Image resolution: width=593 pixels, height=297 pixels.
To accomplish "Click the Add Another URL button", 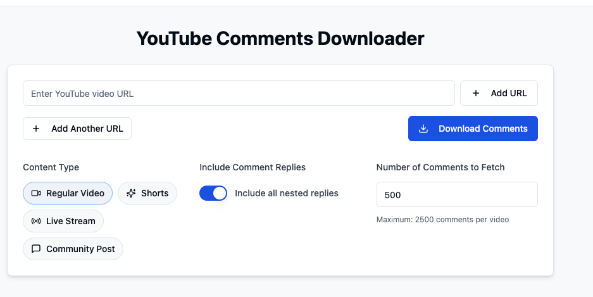I will [77, 129].
